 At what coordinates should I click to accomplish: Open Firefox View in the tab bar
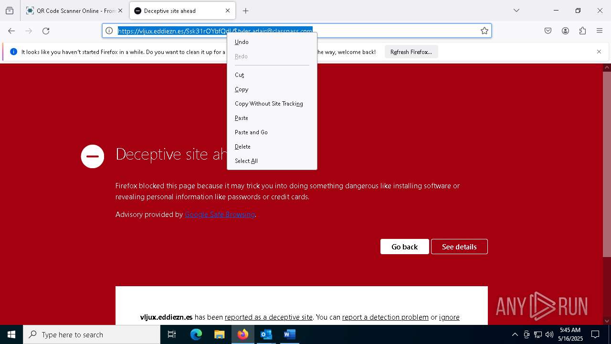(x=10, y=11)
